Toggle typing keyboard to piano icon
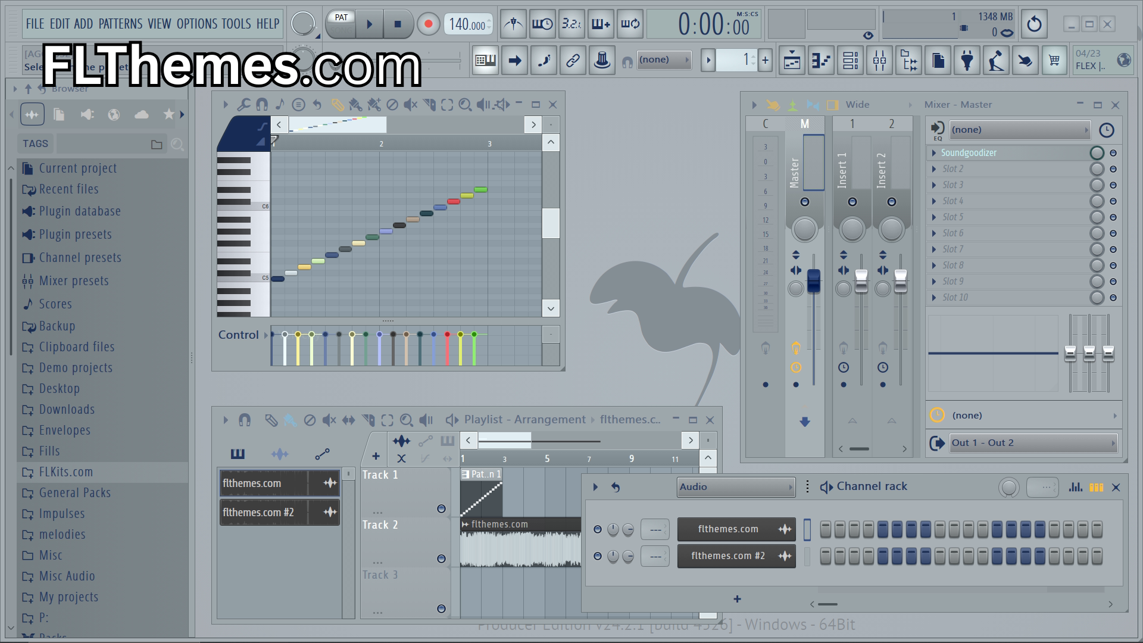Image resolution: width=1143 pixels, height=643 pixels. (485, 60)
